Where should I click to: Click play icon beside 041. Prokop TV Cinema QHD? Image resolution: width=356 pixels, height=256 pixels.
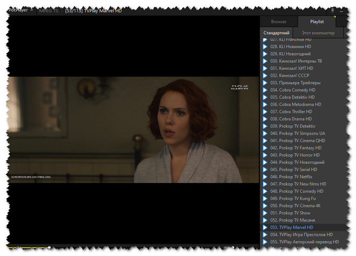tap(265, 141)
